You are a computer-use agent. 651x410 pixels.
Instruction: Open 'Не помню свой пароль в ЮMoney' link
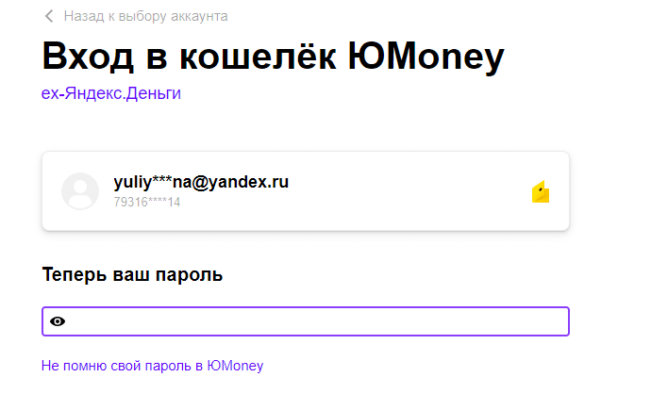(152, 366)
